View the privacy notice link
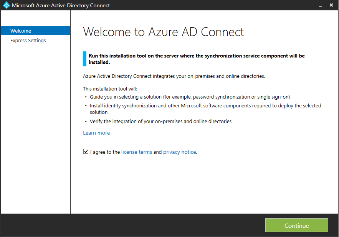339x237 pixels. click(179, 152)
